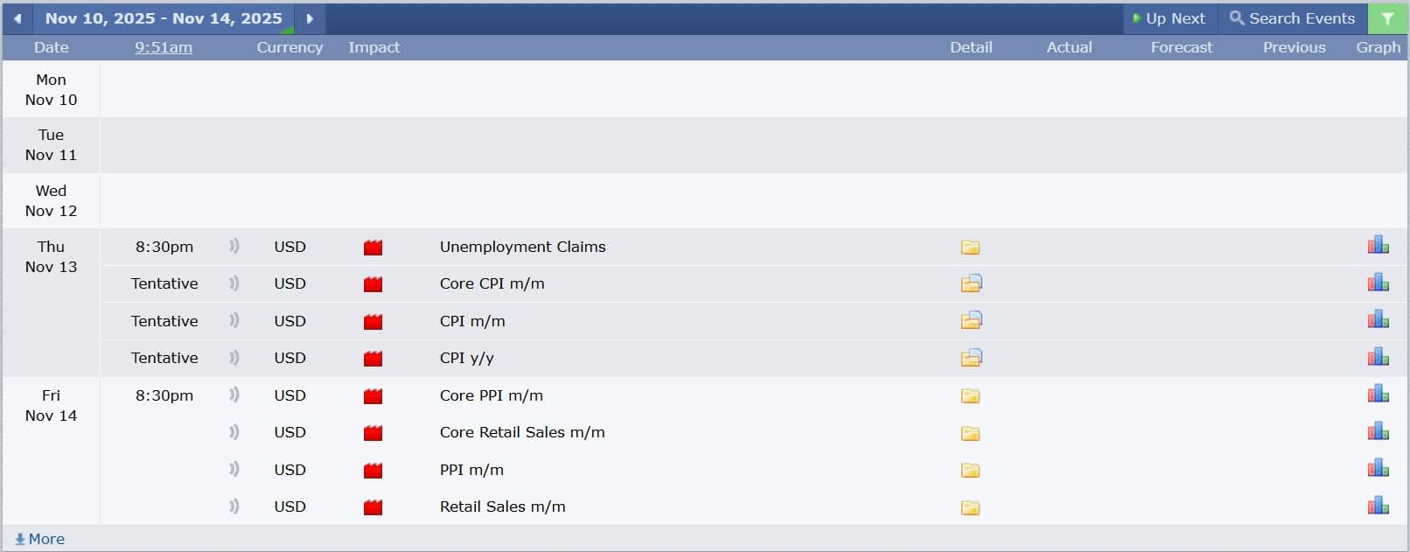1410x552 pixels.
Task: Toggle alert sound for CPI m/m
Action: 234,321
